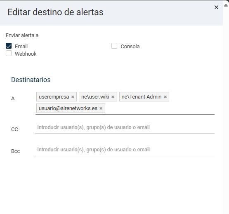Remove the ne\user.wiki recipient tag

tap(113, 97)
